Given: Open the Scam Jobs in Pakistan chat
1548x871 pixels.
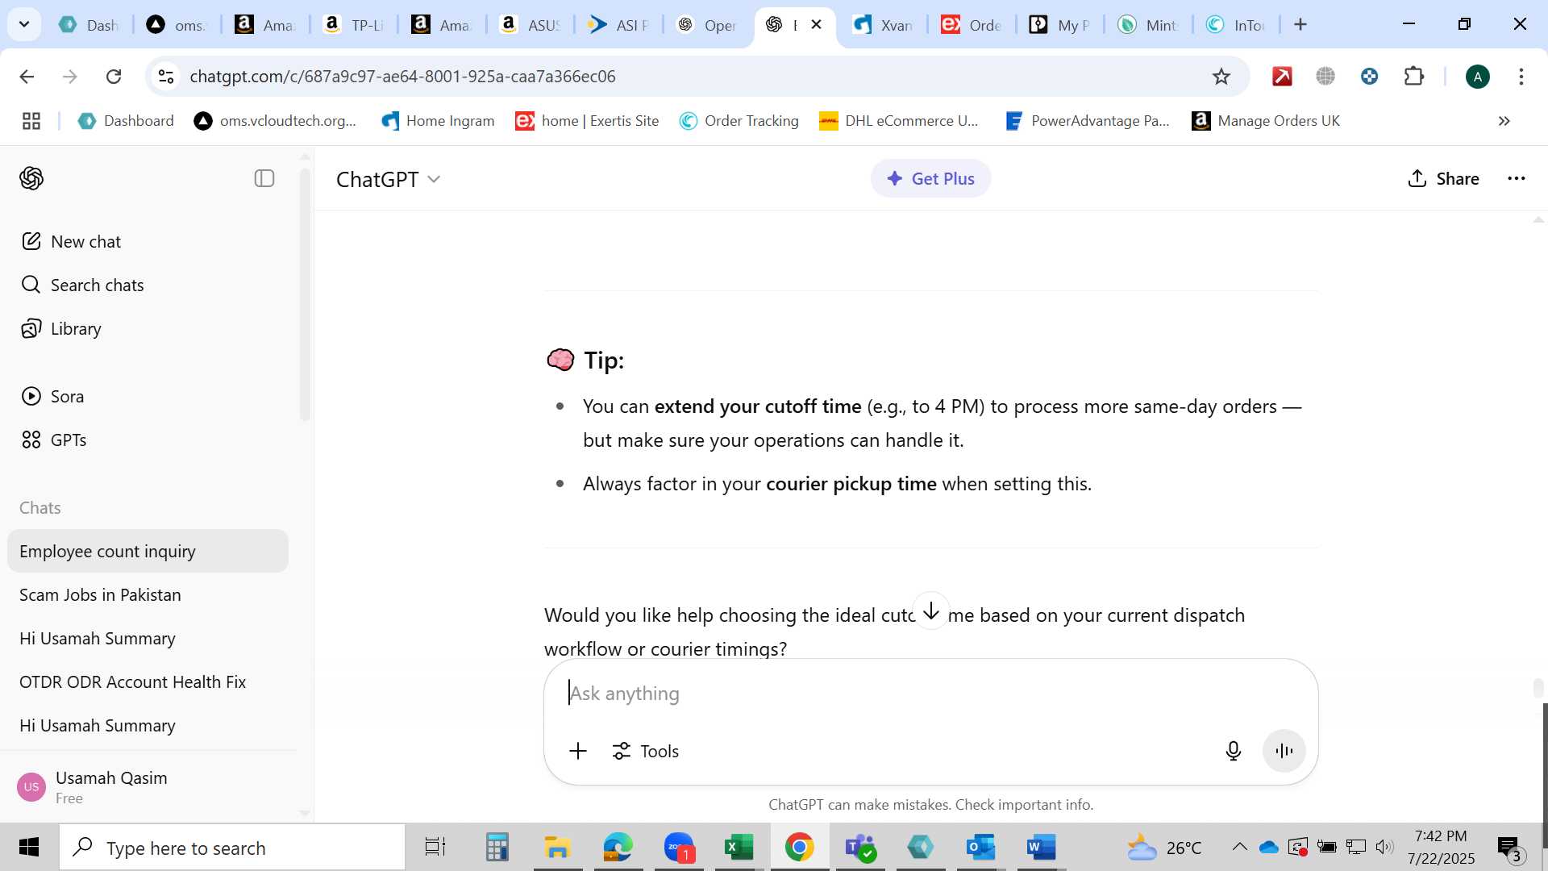Looking at the screenshot, I should click(148, 594).
